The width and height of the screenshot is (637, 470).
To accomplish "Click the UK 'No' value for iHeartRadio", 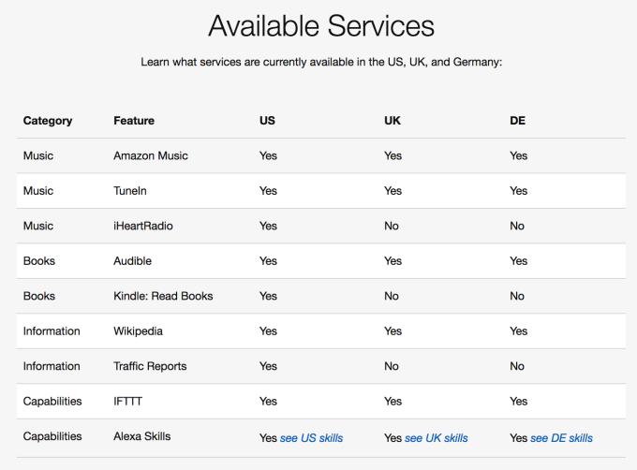I will click(392, 226).
